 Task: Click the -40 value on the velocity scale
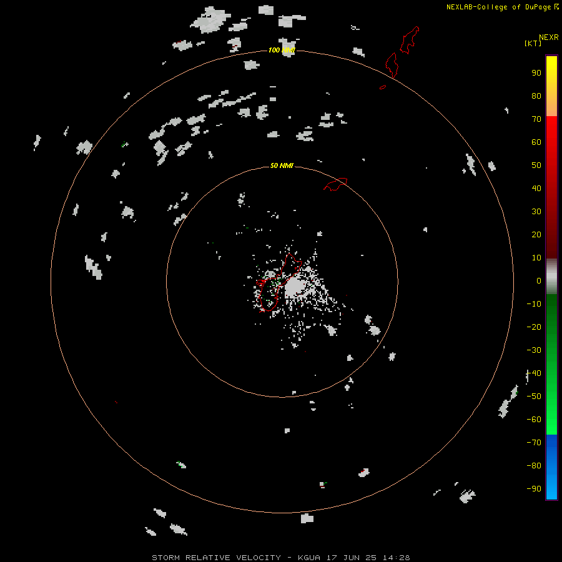pyautogui.click(x=534, y=373)
